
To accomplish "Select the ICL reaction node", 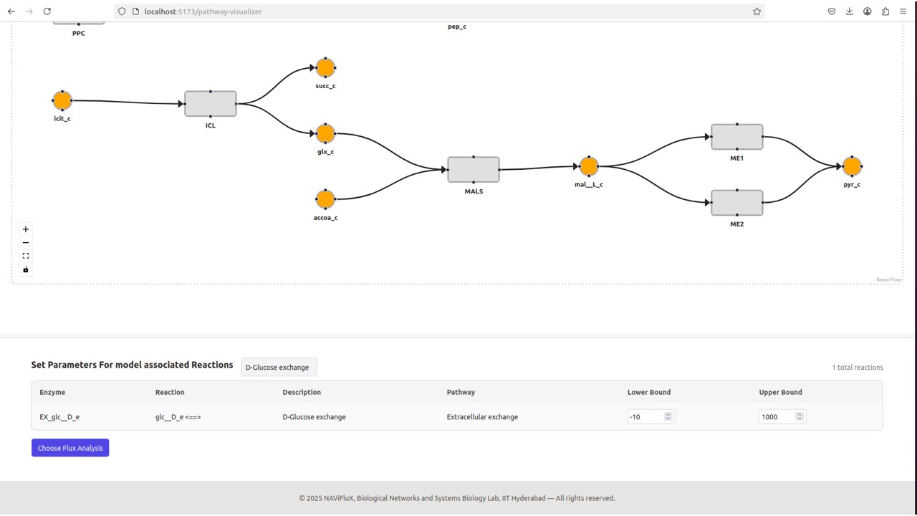I will click(211, 104).
